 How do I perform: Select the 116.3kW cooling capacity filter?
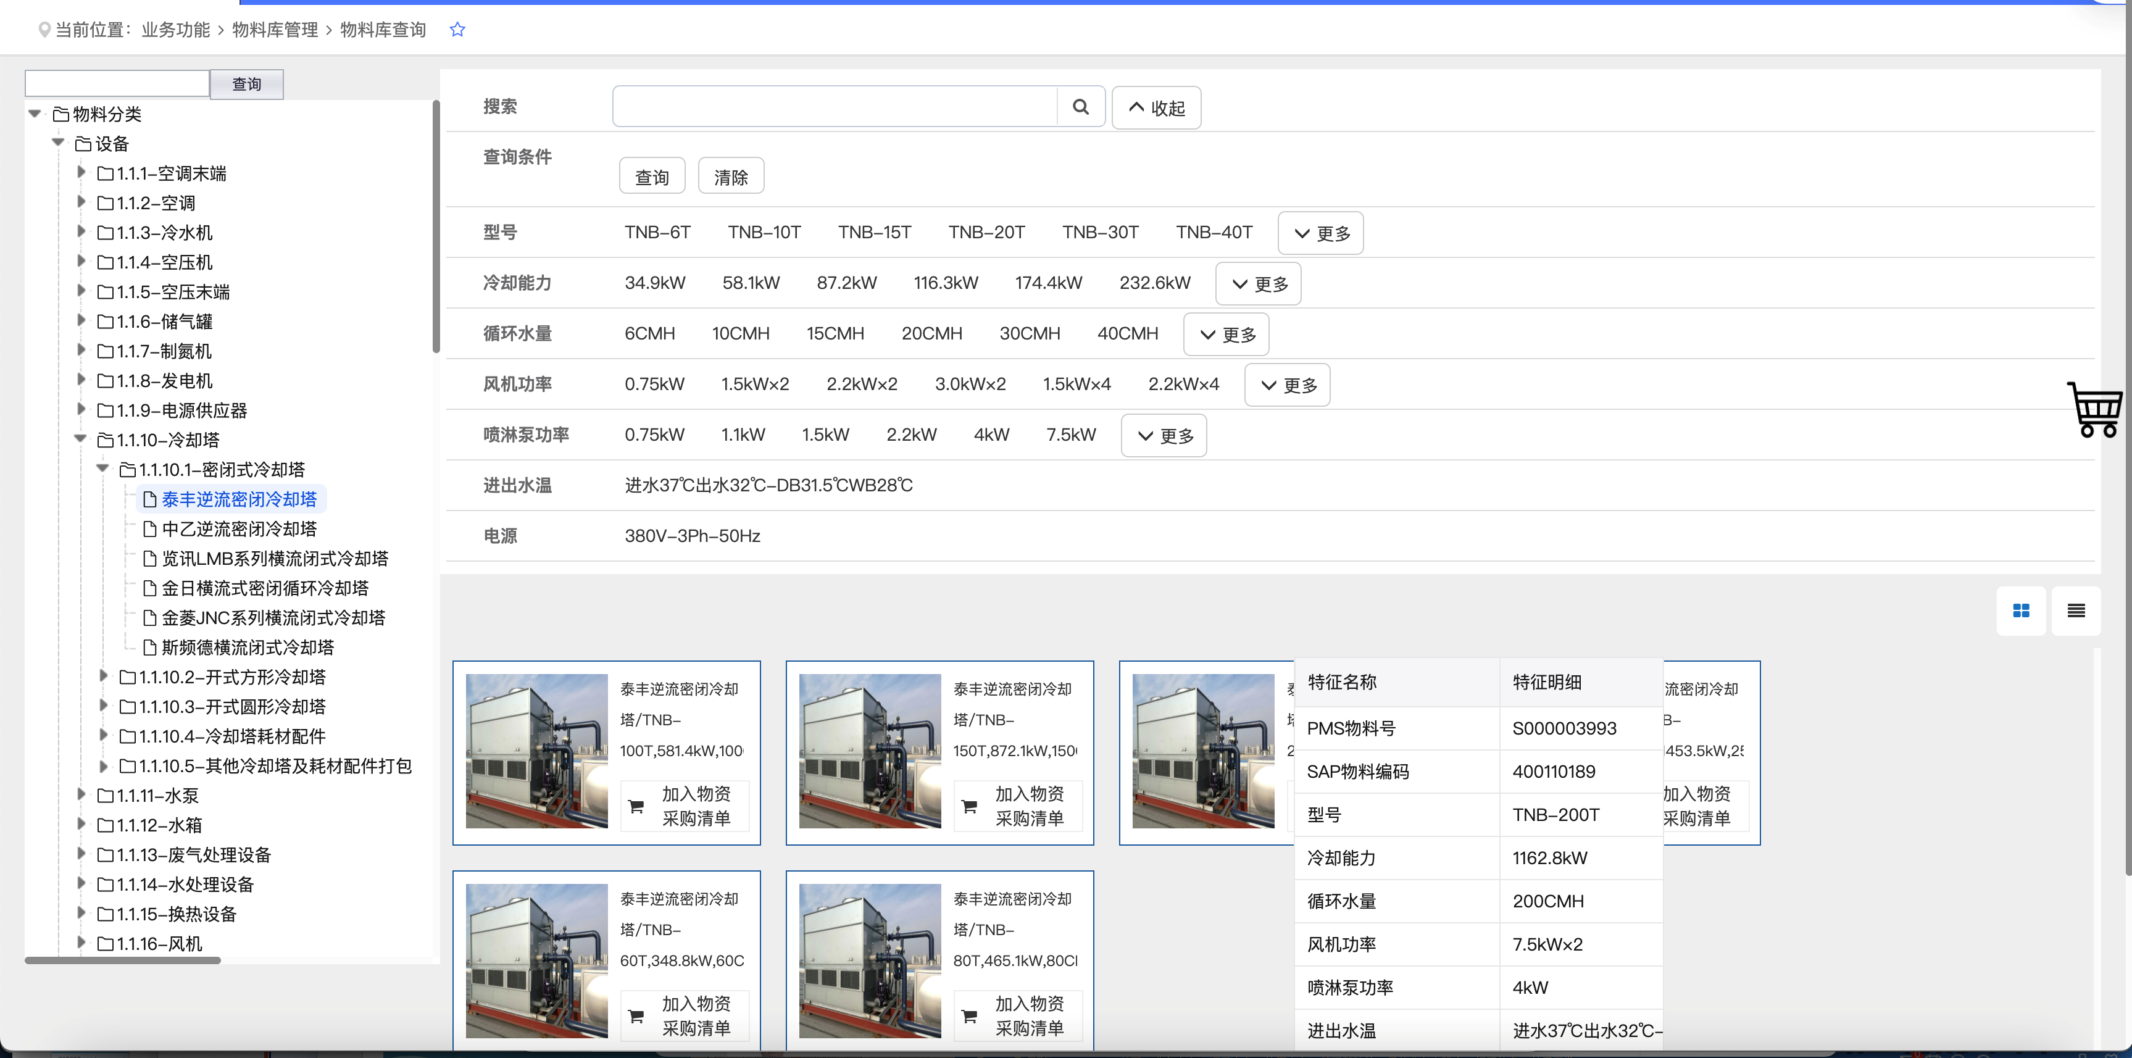coord(945,283)
